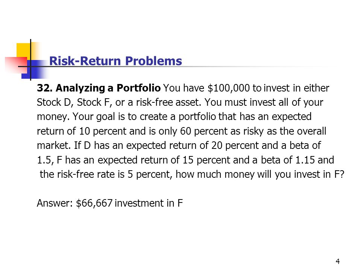Click the slide page number 4
Image resolution: width=361 pixels, height=270 pixels.
point(338,261)
